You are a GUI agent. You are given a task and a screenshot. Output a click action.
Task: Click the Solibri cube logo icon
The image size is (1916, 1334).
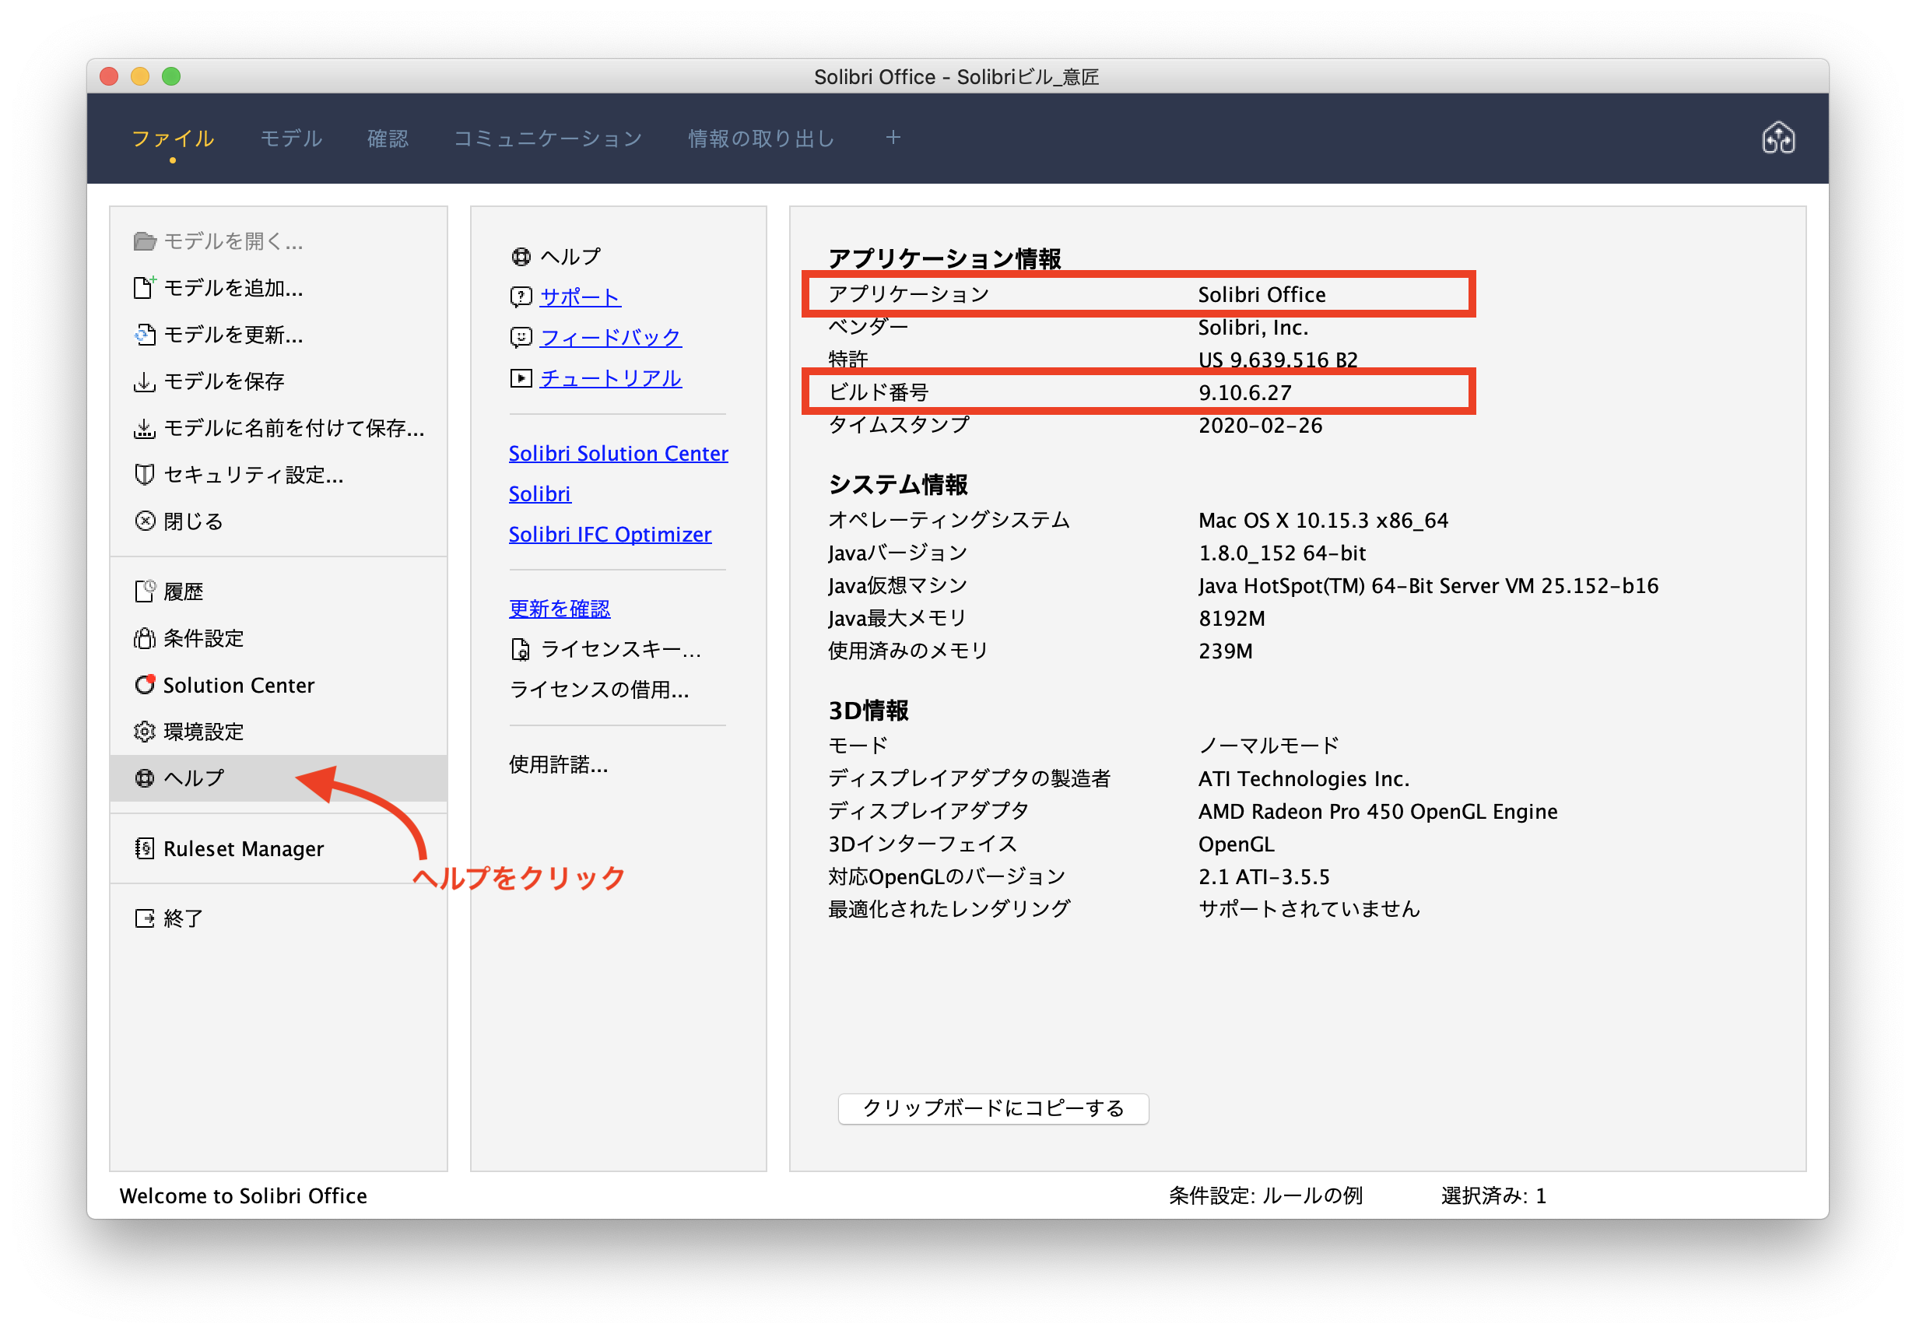pos(1777,138)
